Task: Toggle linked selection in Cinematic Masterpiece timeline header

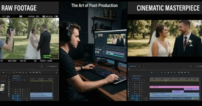Action: pos(138,80)
